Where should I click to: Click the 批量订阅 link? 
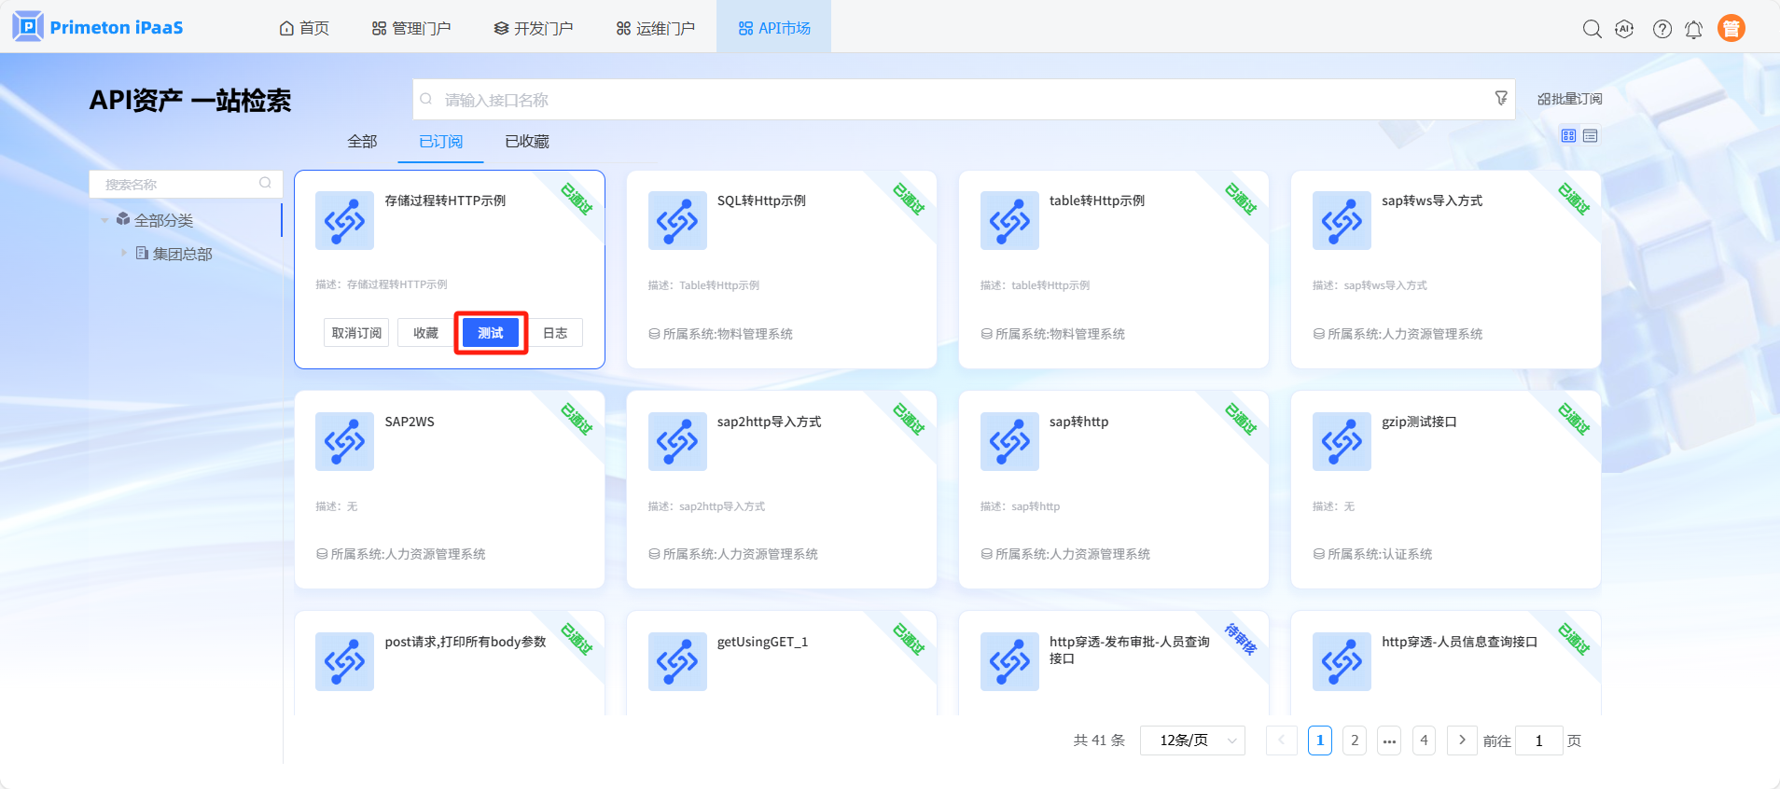(x=1569, y=99)
